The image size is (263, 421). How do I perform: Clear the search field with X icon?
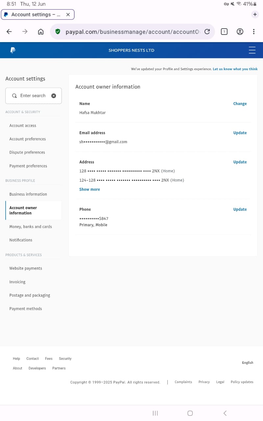click(54, 96)
